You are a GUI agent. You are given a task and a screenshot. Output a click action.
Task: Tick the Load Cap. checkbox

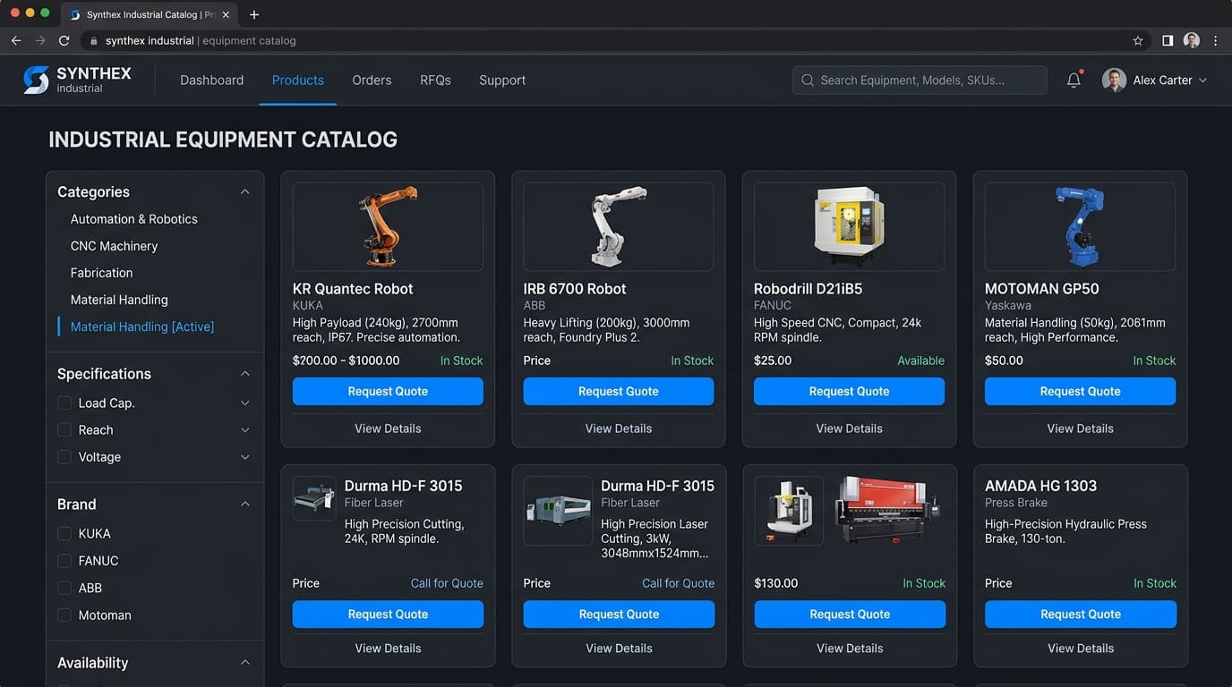64,403
